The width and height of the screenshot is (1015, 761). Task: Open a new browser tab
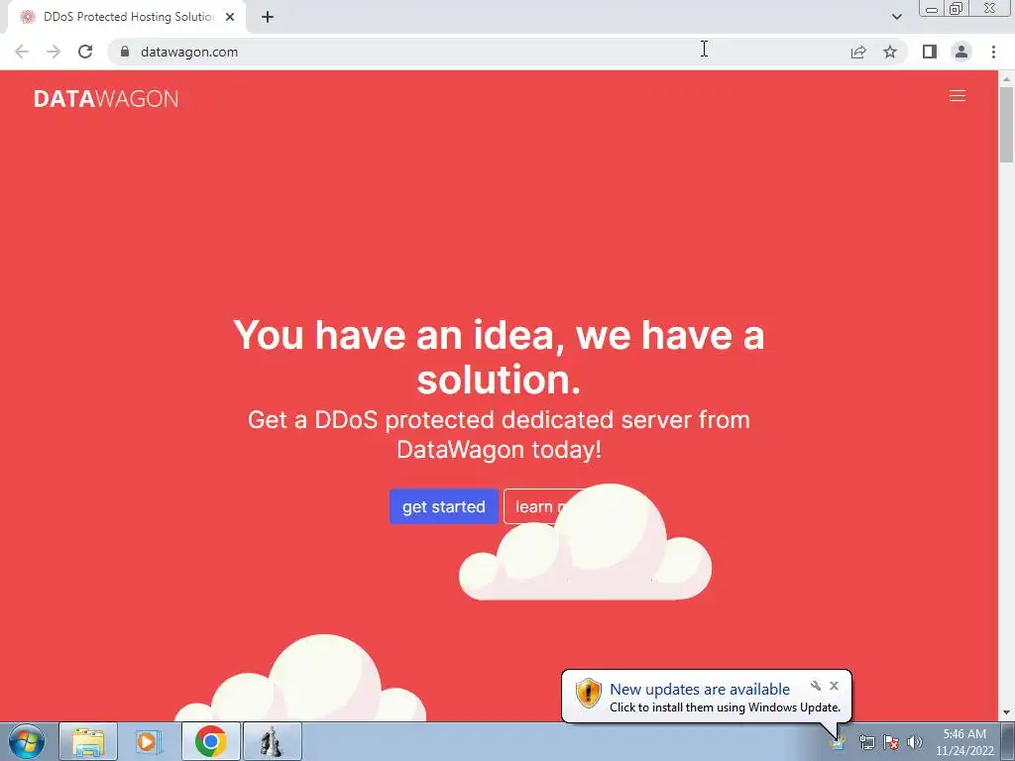pyautogui.click(x=268, y=17)
